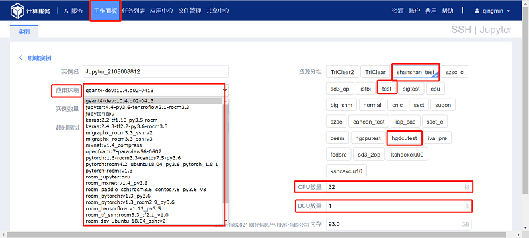
Task: Open the AI 服务 menu
Action: pyautogui.click(x=73, y=11)
